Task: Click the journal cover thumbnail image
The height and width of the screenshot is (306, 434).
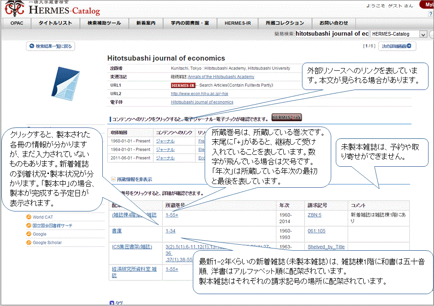Action: pyautogui.click(x=66, y=83)
